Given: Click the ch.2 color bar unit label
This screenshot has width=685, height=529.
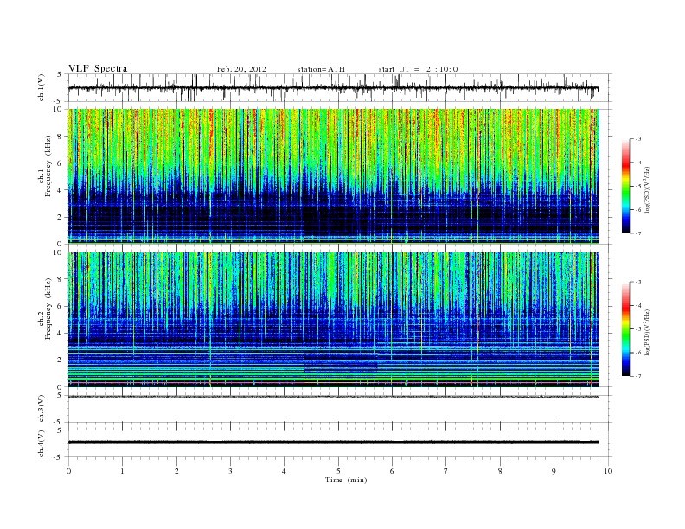Looking at the screenshot, I should (x=648, y=331).
